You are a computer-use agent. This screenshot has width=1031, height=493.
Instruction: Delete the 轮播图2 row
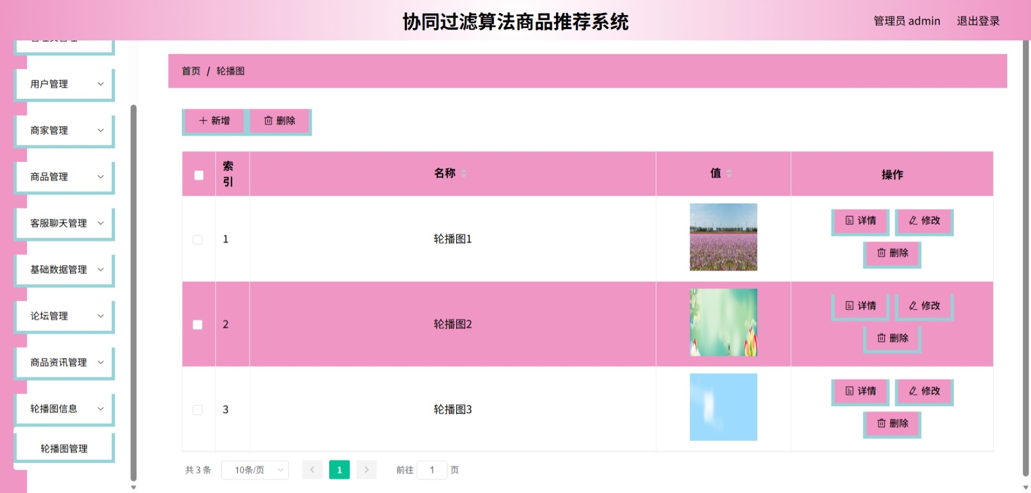[x=892, y=339]
